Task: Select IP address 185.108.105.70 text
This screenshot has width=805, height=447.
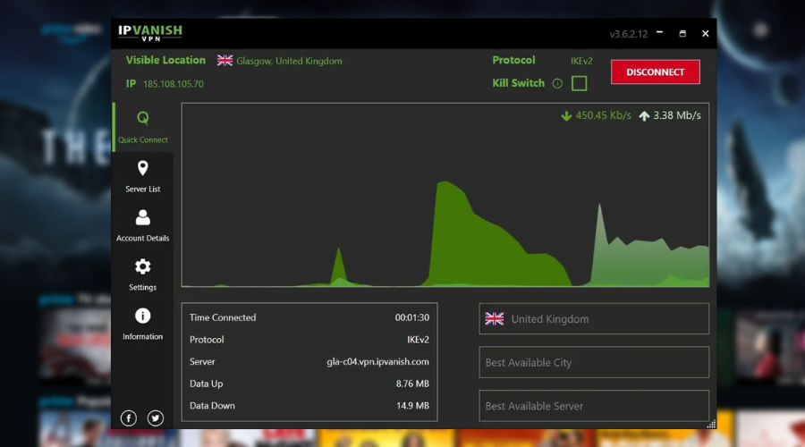Action: (x=174, y=84)
